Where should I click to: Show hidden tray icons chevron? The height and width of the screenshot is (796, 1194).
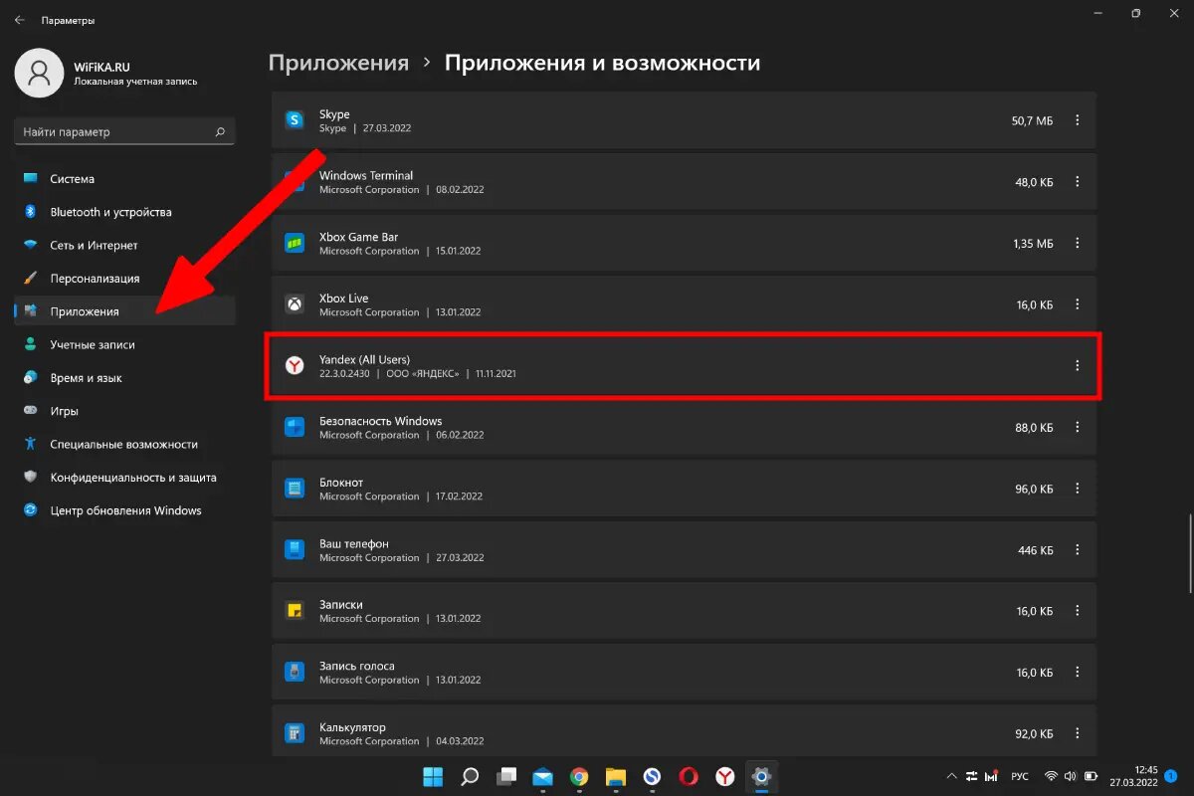950,776
